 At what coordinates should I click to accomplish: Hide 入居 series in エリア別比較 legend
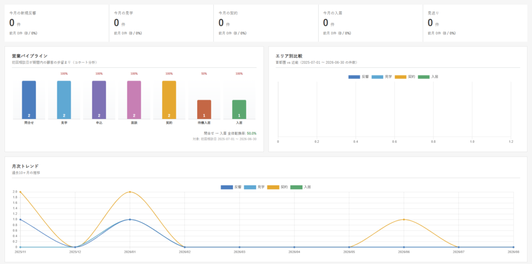pyautogui.click(x=428, y=77)
